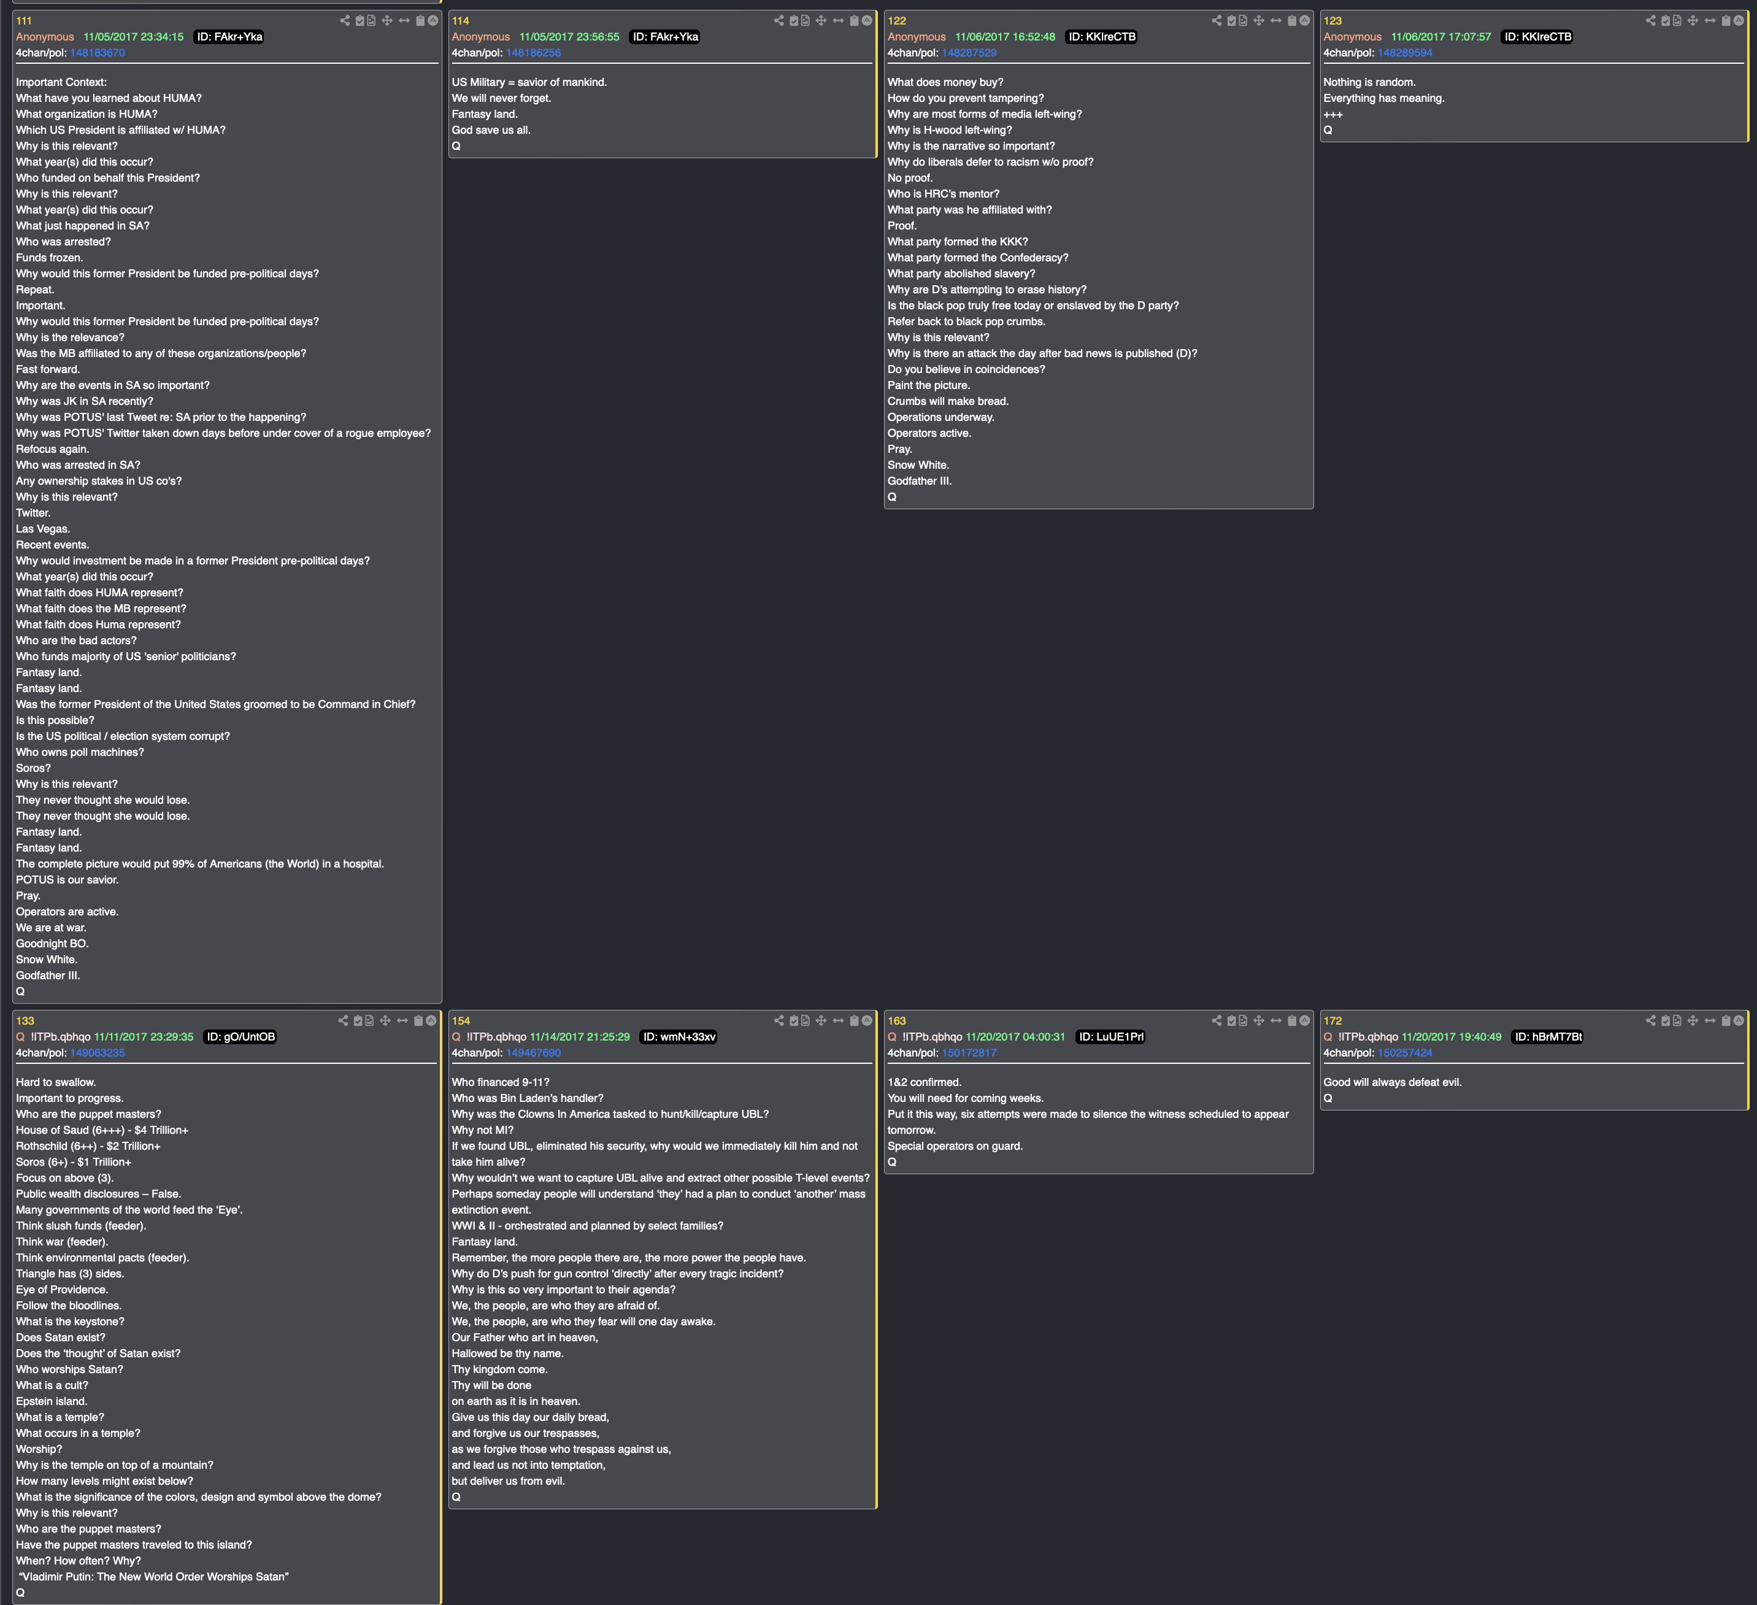Click horizontal resize icon on post 122
This screenshot has width=1757, height=1605.
coord(1276,20)
